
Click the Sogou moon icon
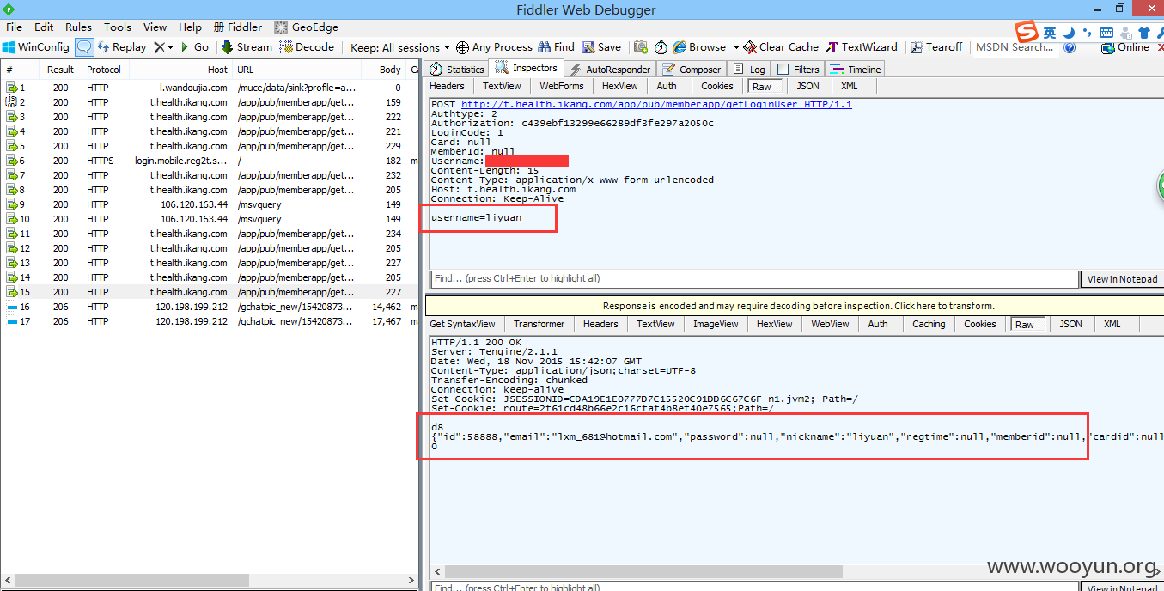click(x=1070, y=33)
